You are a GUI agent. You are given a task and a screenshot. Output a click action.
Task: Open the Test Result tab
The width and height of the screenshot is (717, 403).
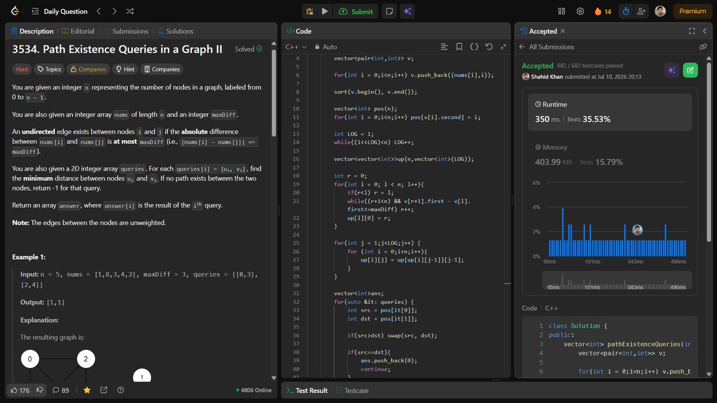pyautogui.click(x=307, y=390)
